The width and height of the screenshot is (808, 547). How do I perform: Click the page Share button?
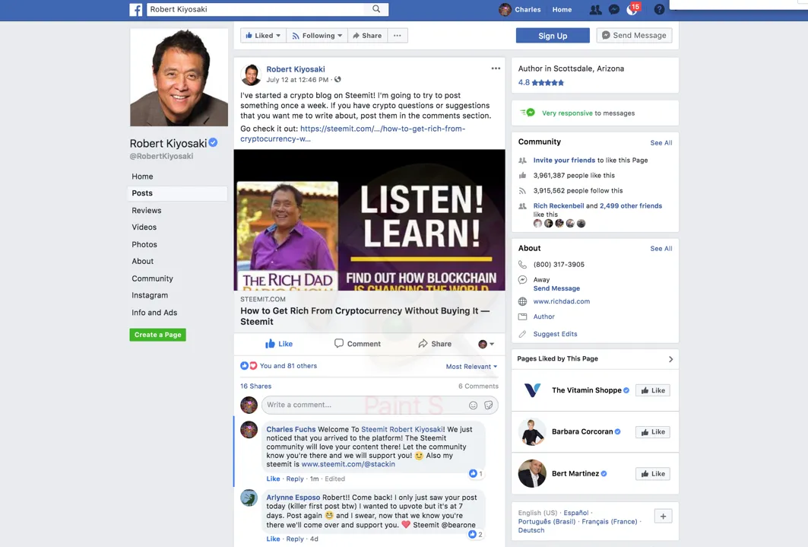pos(367,36)
